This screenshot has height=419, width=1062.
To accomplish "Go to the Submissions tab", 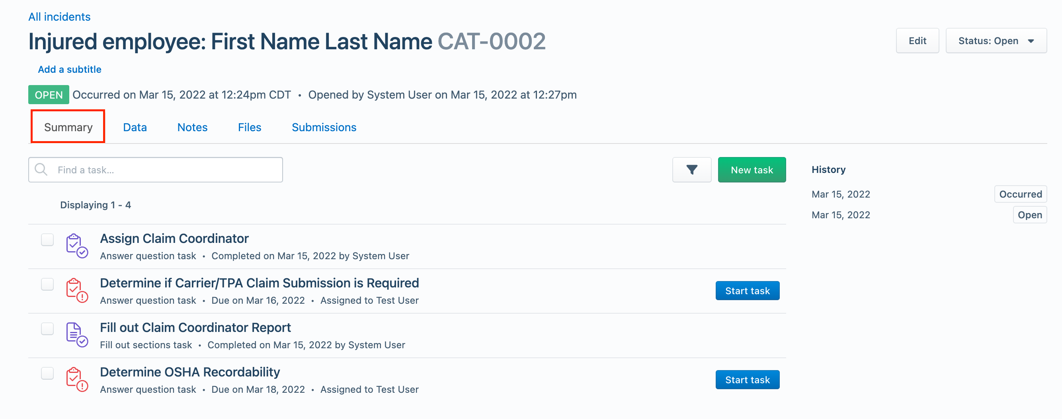I will (x=324, y=127).
